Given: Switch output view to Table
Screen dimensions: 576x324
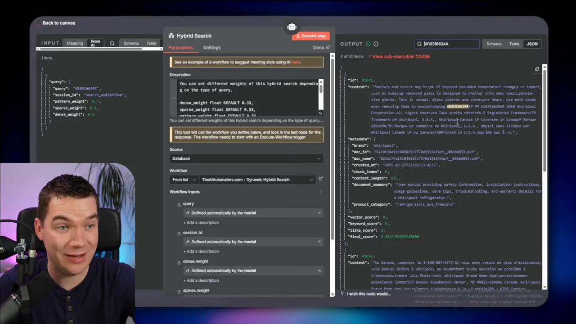Looking at the screenshot, I should click(x=514, y=44).
